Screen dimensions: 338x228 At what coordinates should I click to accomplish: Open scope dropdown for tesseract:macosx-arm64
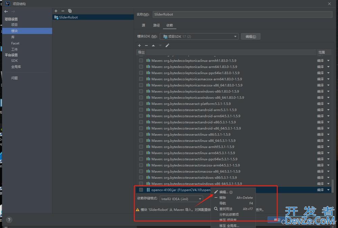coord(328,165)
